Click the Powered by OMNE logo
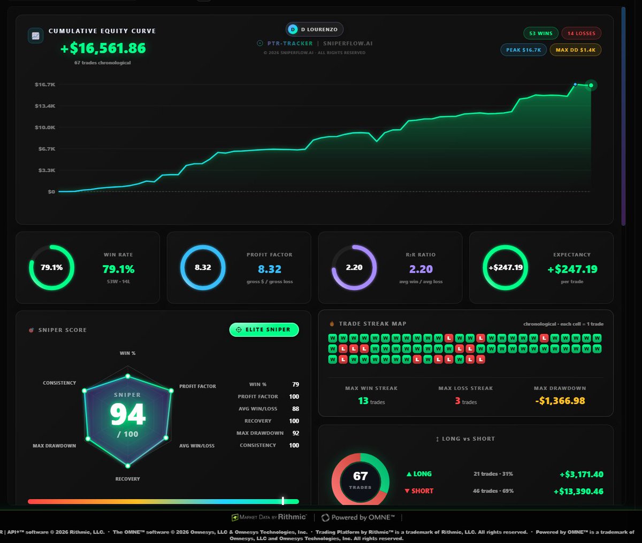The height and width of the screenshot is (543, 642). (x=358, y=517)
